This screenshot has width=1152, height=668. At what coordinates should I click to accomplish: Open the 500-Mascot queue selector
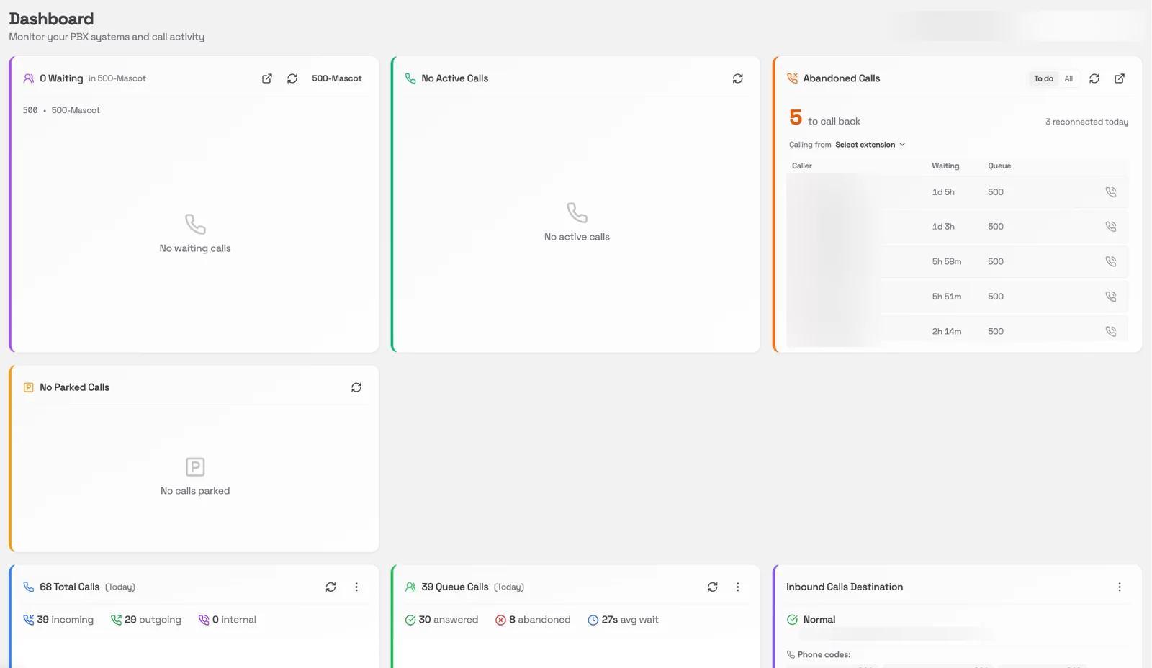click(x=337, y=78)
